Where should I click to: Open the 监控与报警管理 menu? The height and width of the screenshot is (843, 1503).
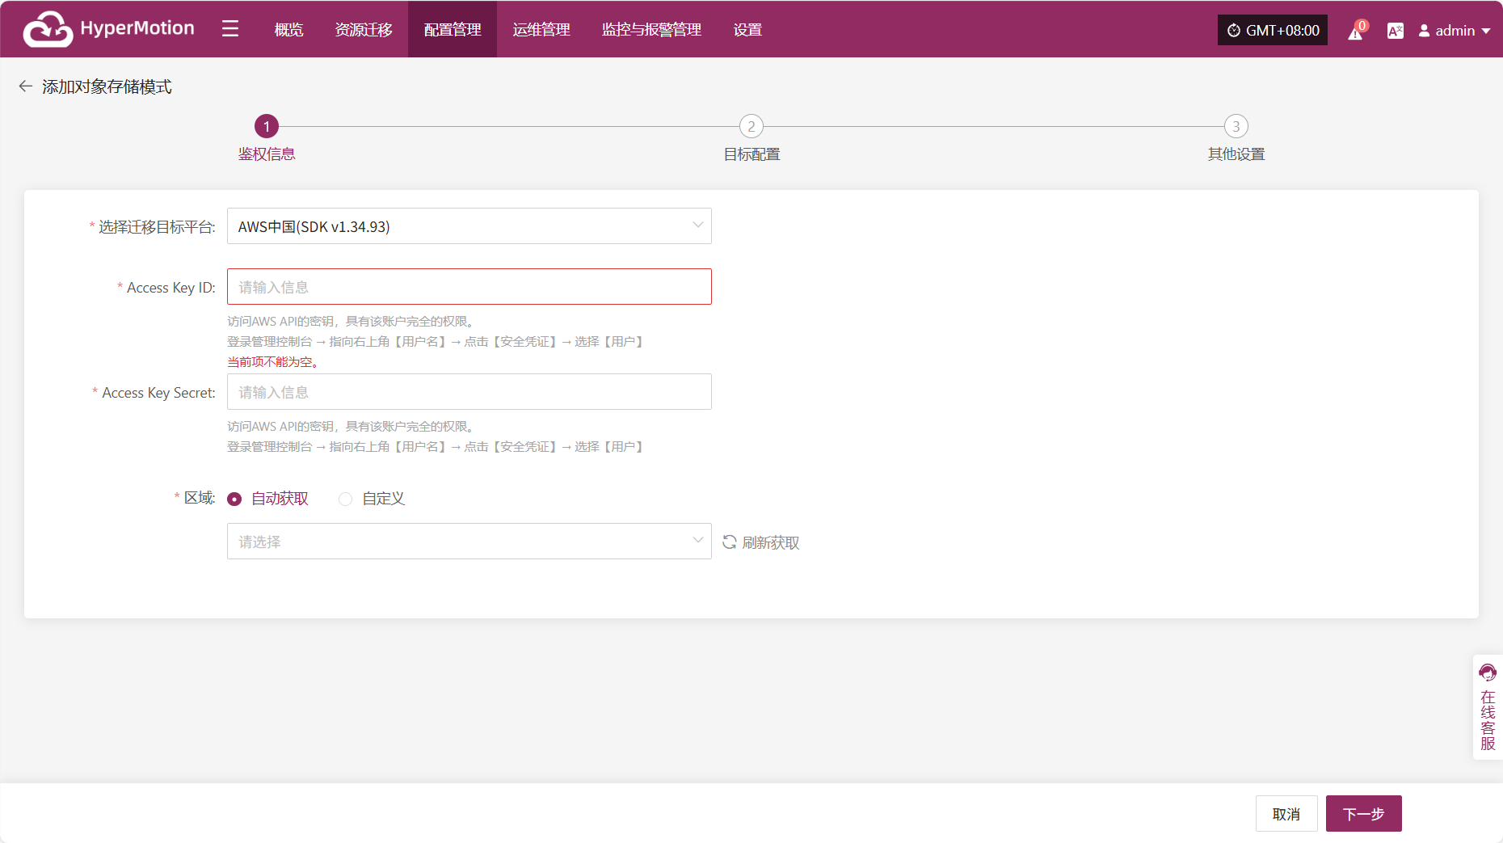(x=651, y=29)
